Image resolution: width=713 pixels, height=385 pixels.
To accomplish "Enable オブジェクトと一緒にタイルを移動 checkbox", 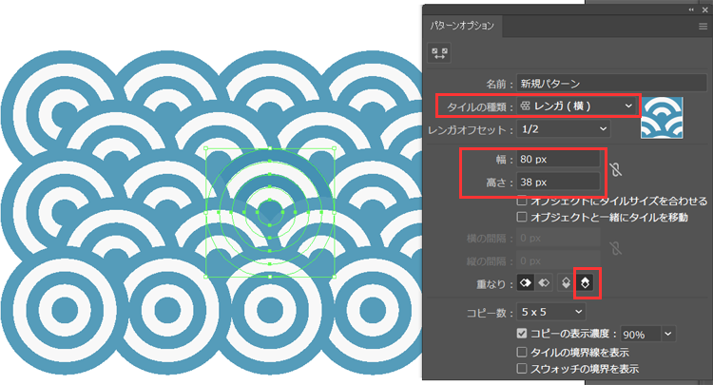I will pyautogui.click(x=522, y=217).
